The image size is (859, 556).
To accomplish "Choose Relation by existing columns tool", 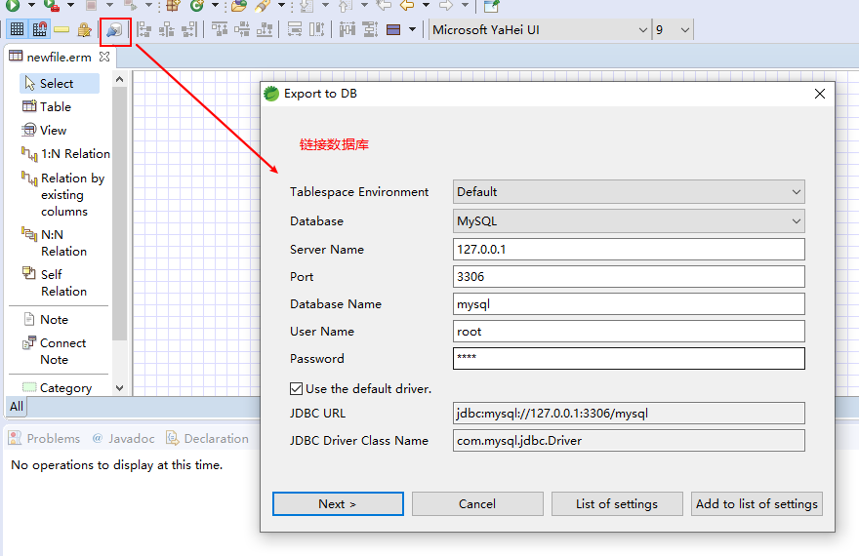I will (x=63, y=194).
